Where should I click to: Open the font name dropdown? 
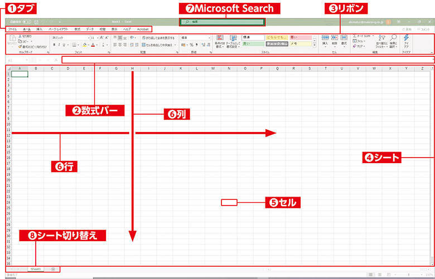(x=88, y=38)
